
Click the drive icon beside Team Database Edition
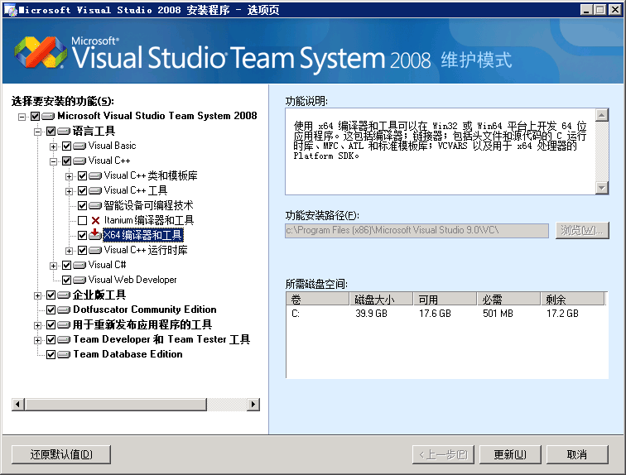pos(64,354)
